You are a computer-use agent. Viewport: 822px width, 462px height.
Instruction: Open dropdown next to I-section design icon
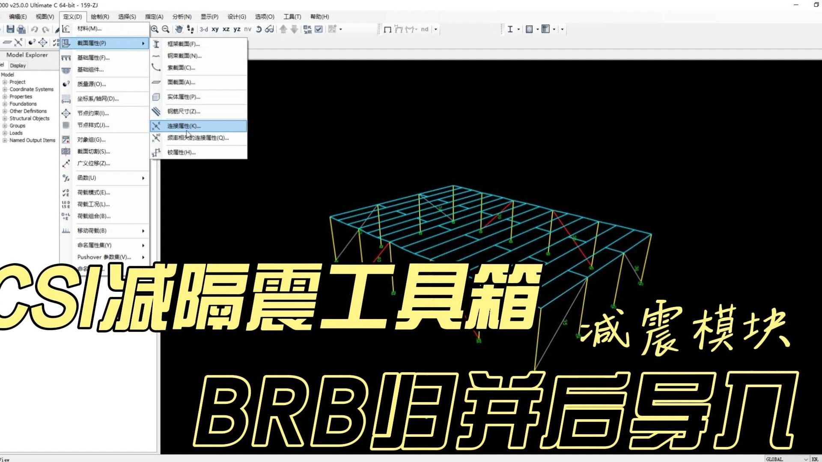518,29
